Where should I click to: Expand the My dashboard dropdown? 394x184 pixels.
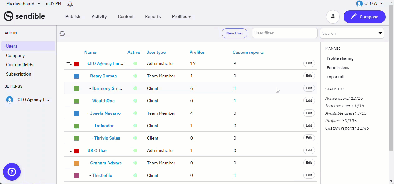point(39,4)
